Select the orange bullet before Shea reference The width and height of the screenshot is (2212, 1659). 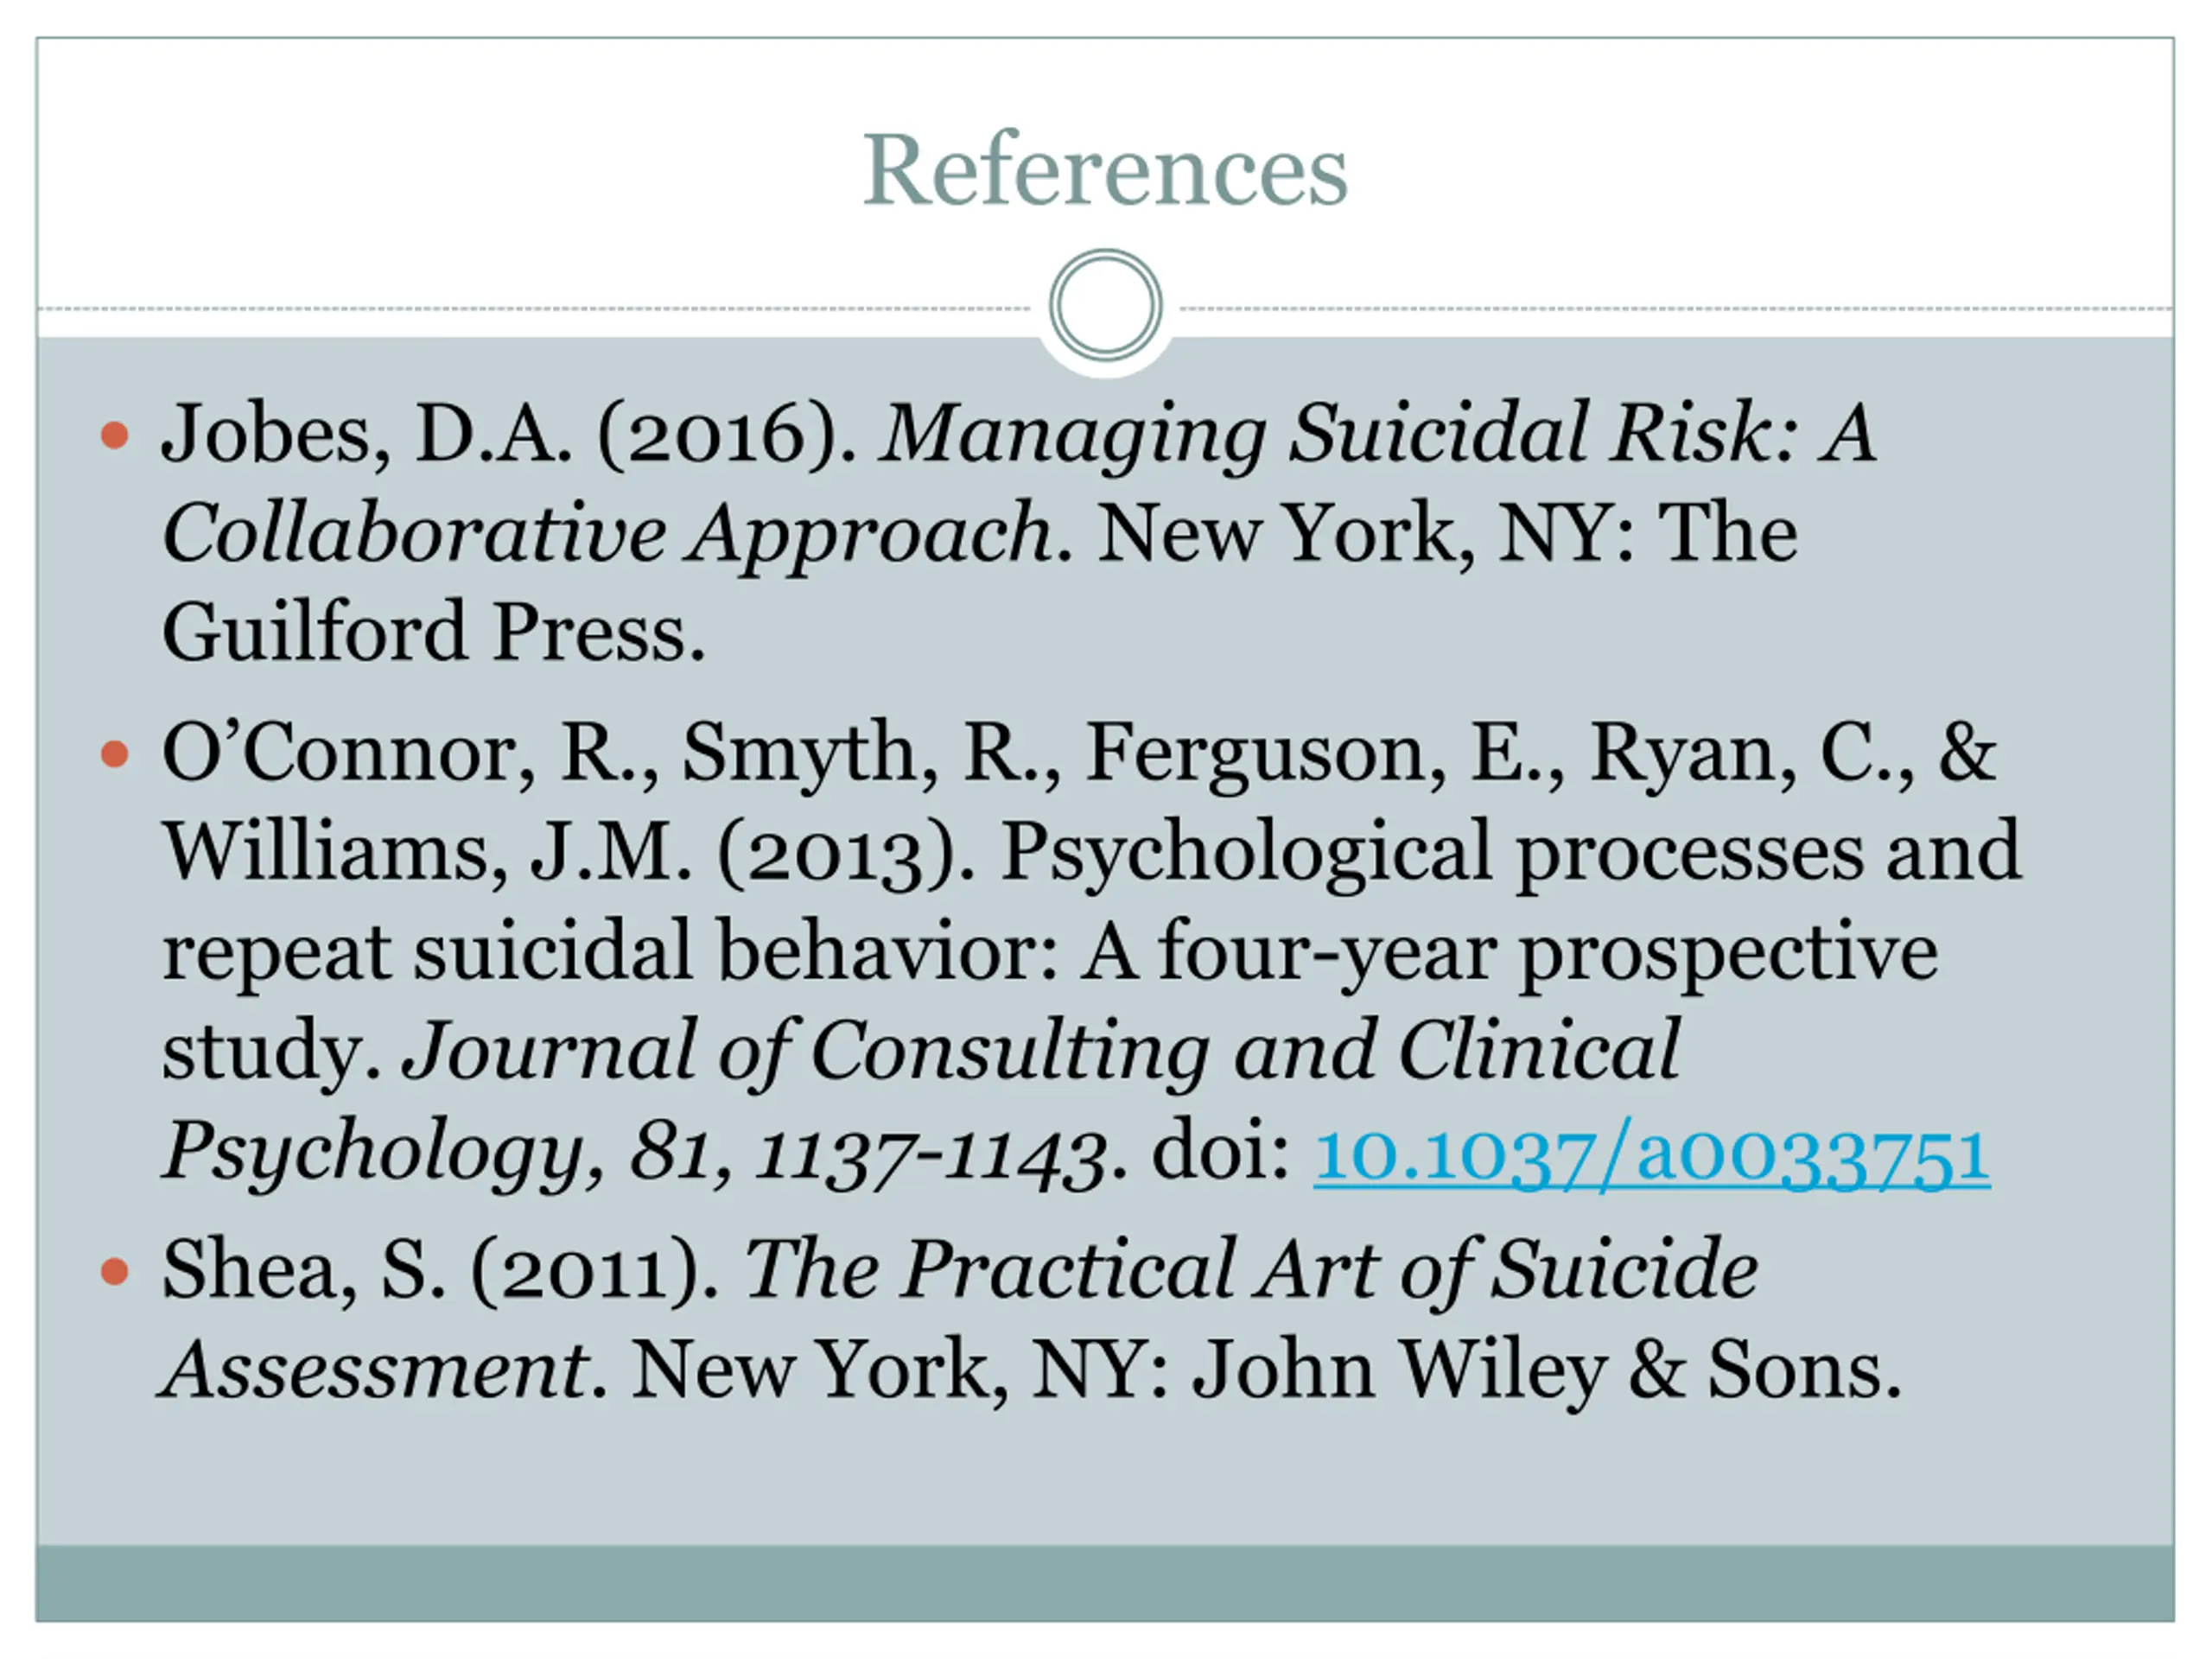tap(115, 1271)
